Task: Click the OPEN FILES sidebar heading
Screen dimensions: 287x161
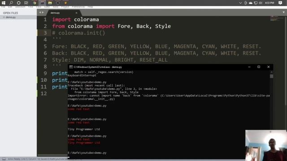Action: click(x=10, y=13)
